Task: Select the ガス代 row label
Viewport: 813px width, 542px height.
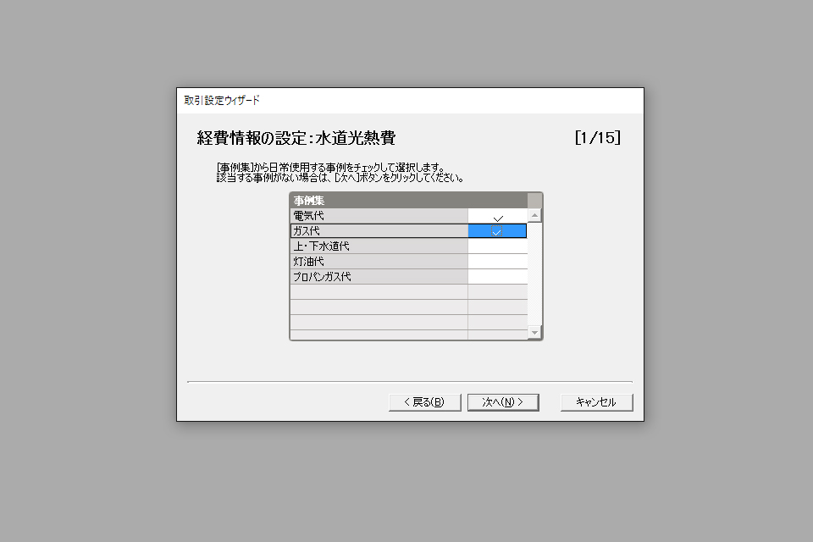Action: (379, 231)
